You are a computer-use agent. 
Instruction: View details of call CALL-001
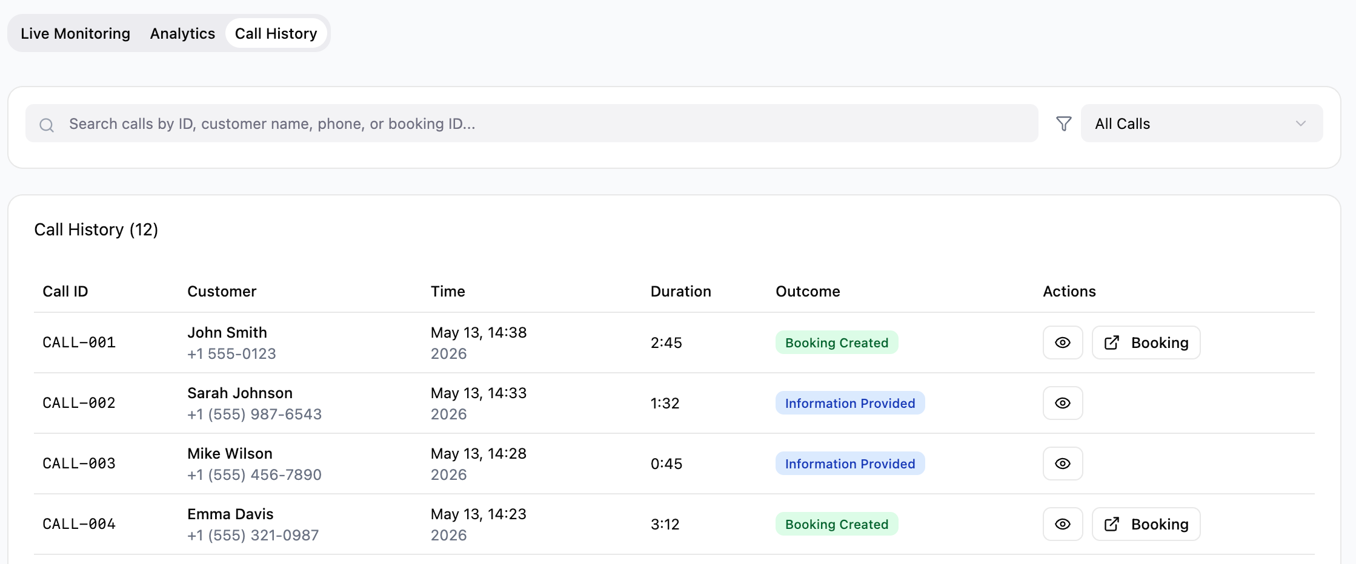pyautogui.click(x=1063, y=343)
